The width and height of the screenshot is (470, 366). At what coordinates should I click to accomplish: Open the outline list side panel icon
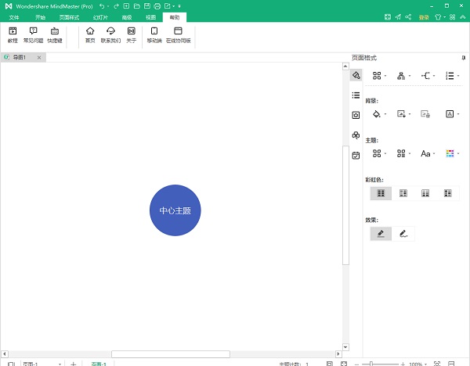click(356, 95)
